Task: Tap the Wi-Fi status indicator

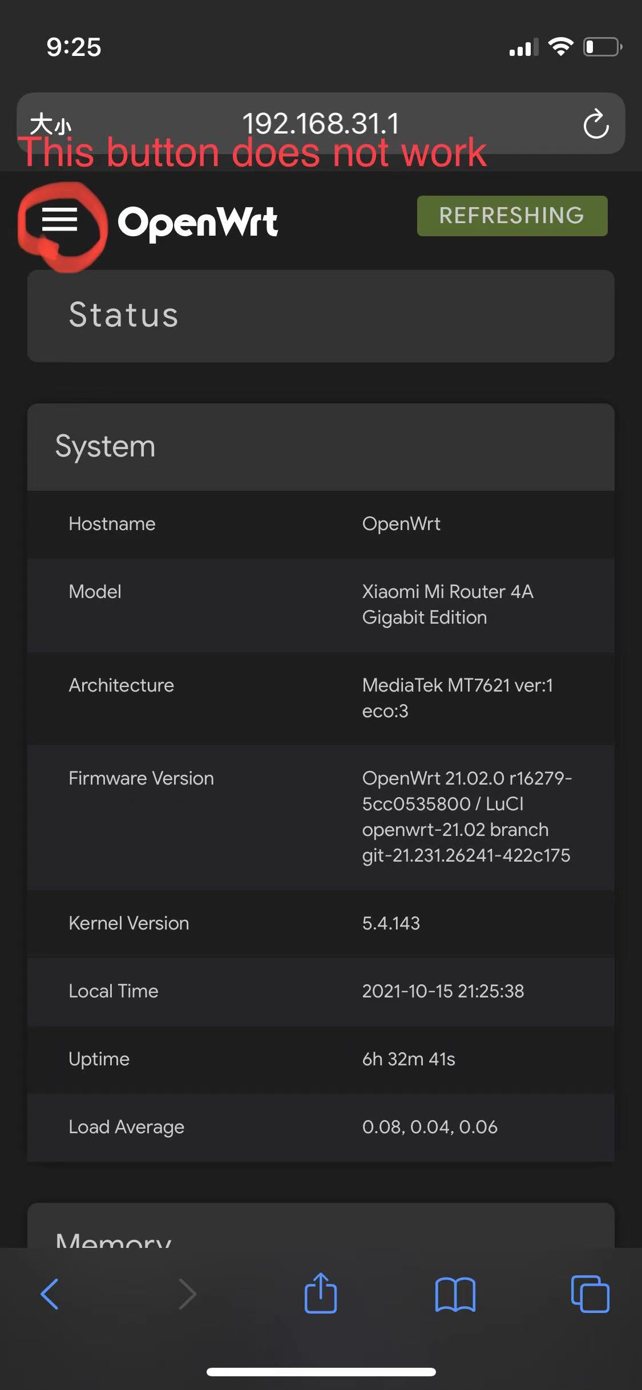Action: coord(561,47)
